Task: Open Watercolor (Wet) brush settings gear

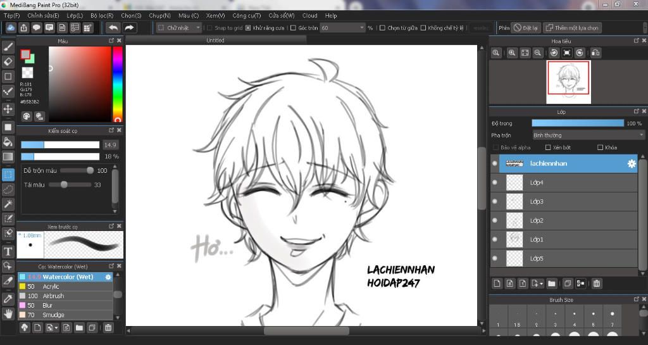Action: point(108,277)
